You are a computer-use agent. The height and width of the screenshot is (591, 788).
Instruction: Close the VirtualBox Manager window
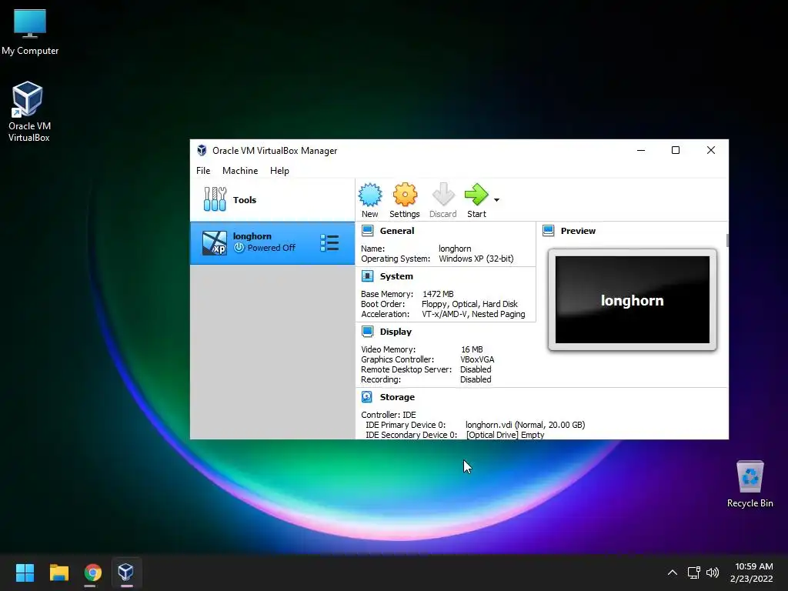pos(710,150)
